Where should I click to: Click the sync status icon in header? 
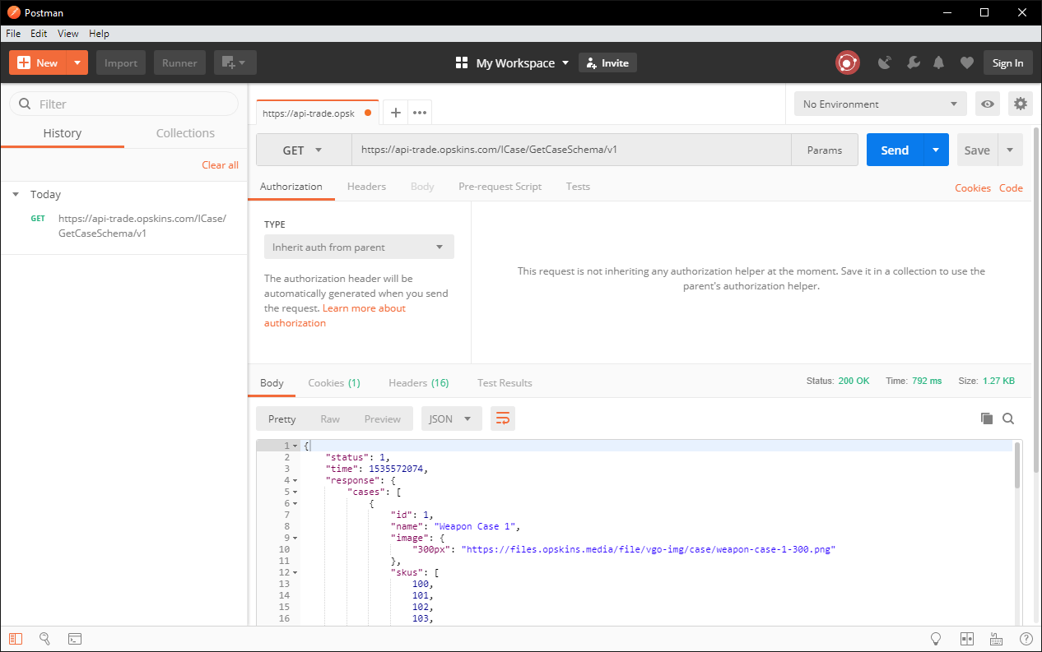click(847, 62)
